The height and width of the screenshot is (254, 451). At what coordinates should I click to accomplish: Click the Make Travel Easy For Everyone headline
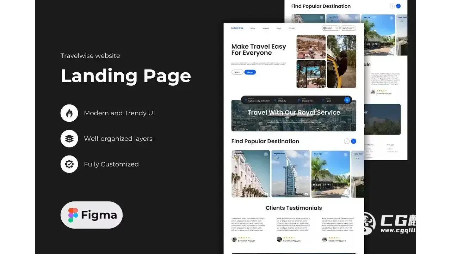pyautogui.click(x=259, y=50)
